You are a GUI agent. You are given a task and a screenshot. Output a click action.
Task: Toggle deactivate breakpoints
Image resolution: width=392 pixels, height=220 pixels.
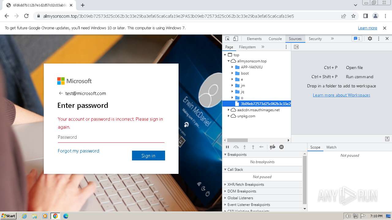point(273,147)
